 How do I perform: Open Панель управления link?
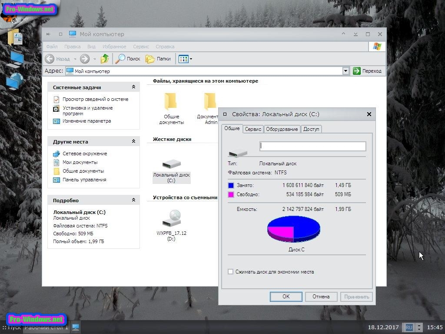click(84, 180)
